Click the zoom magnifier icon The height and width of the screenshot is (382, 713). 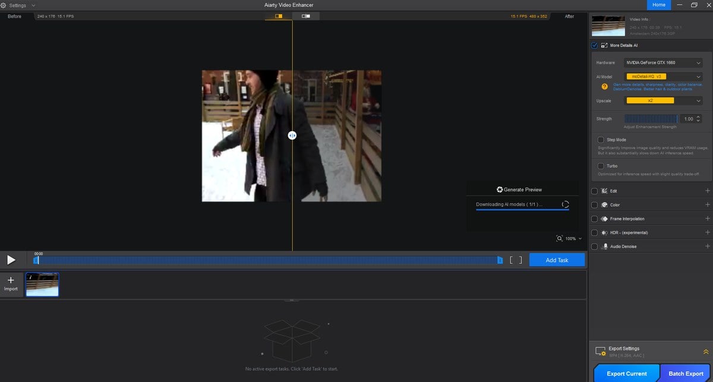pyautogui.click(x=560, y=238)
